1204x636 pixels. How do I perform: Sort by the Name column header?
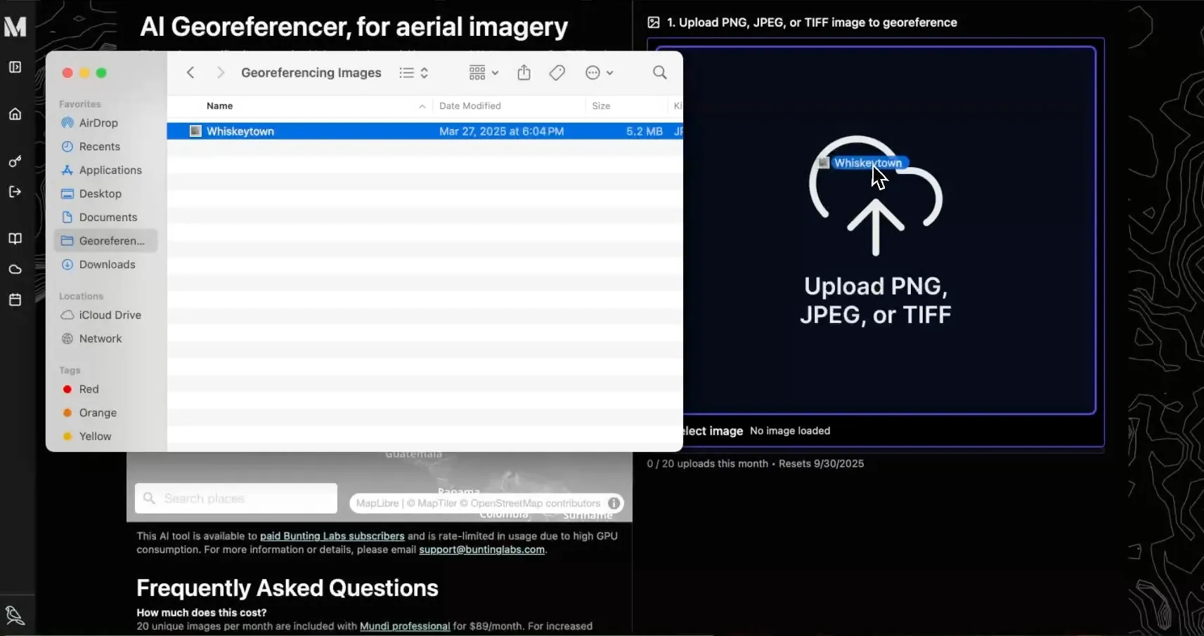[219, 106]
